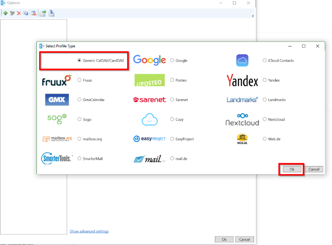Image resolution: width=332 pixels, height=245 pixels.
Task: Click the Landmarks logo
Action: coord(242,99)
